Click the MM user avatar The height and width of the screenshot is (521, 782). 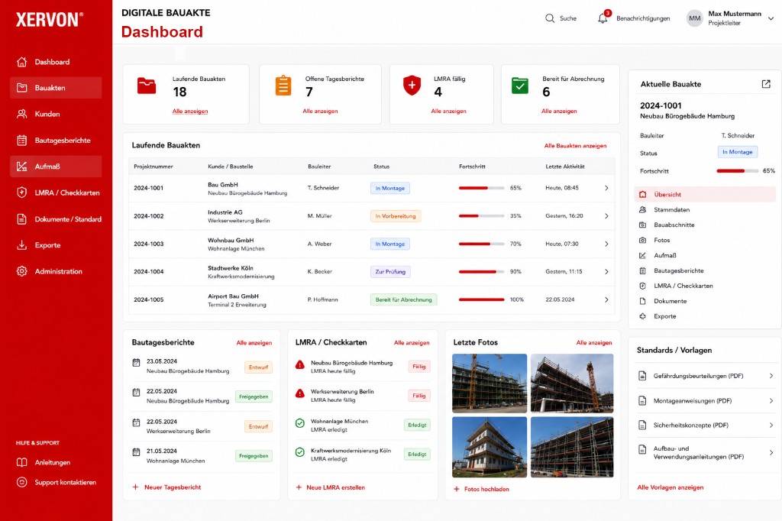click(x=694, y=18)
